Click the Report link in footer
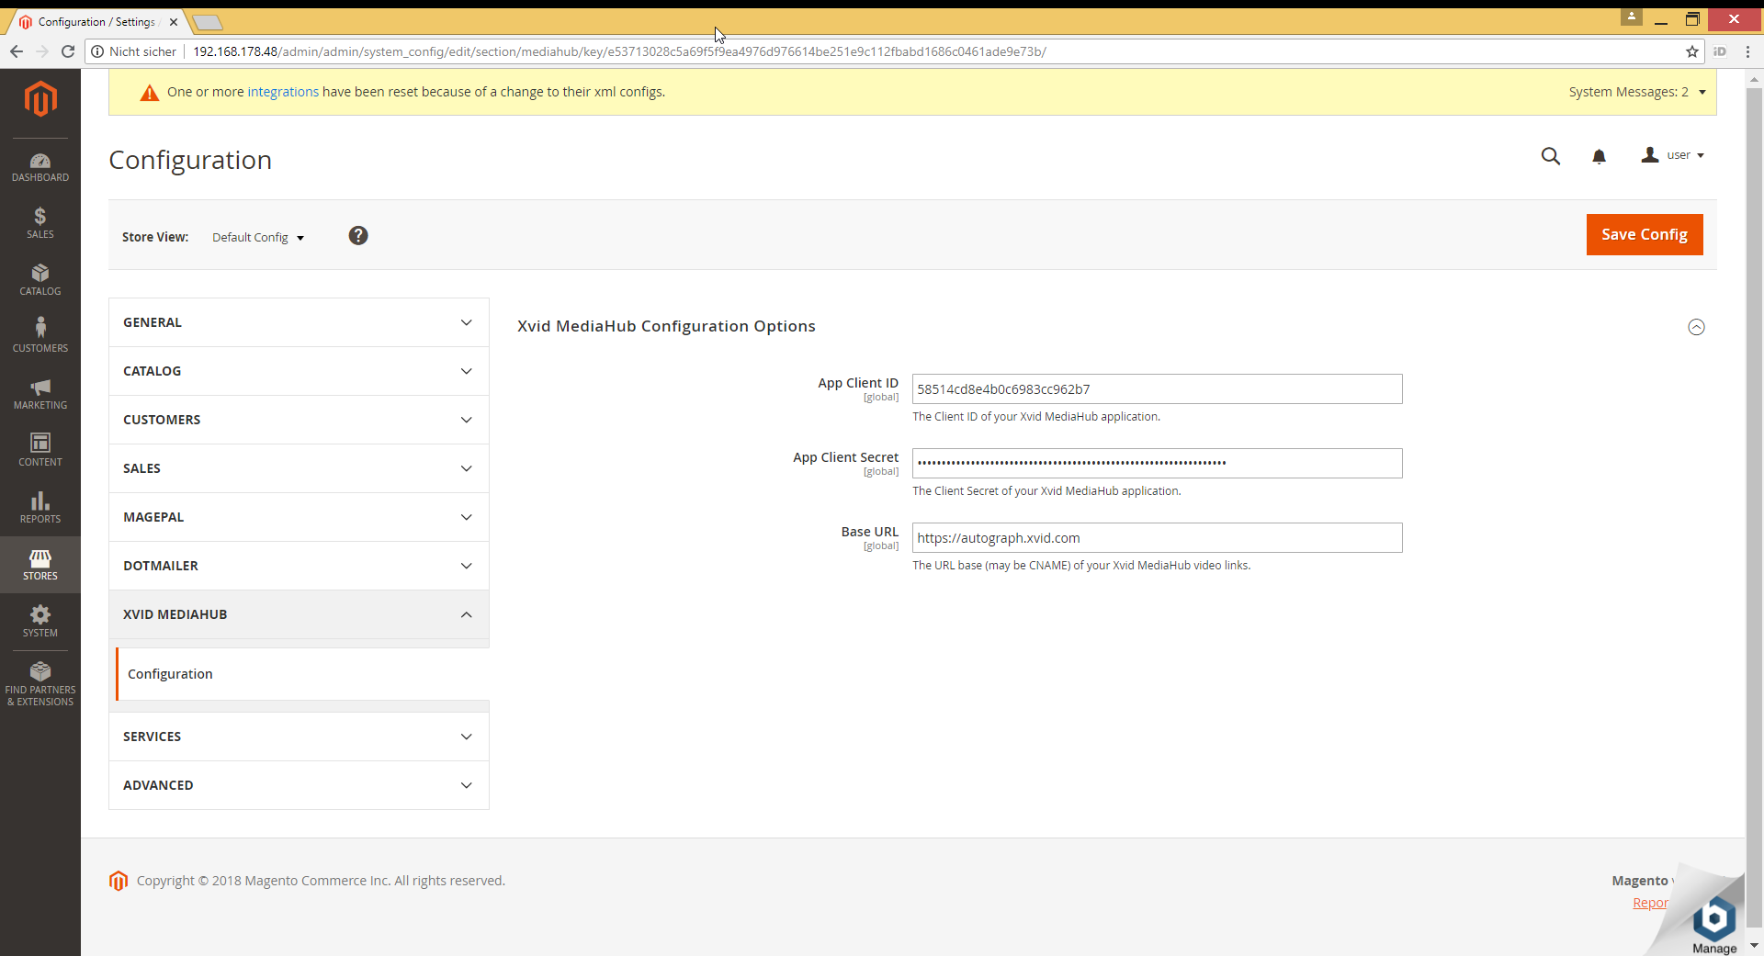1764x956 pixels. tap(1650, 903)
